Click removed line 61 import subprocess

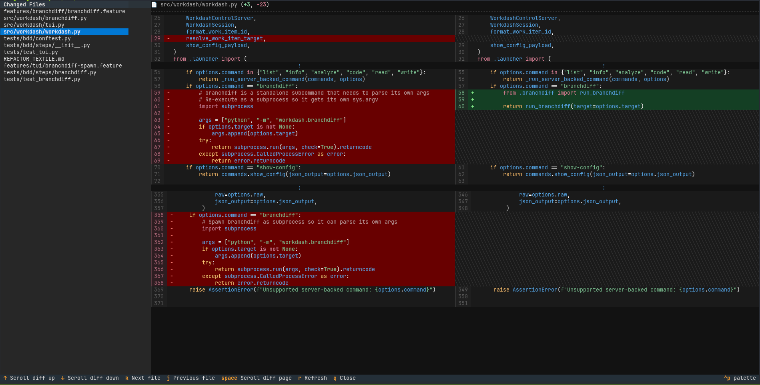[x=303, y=107]
